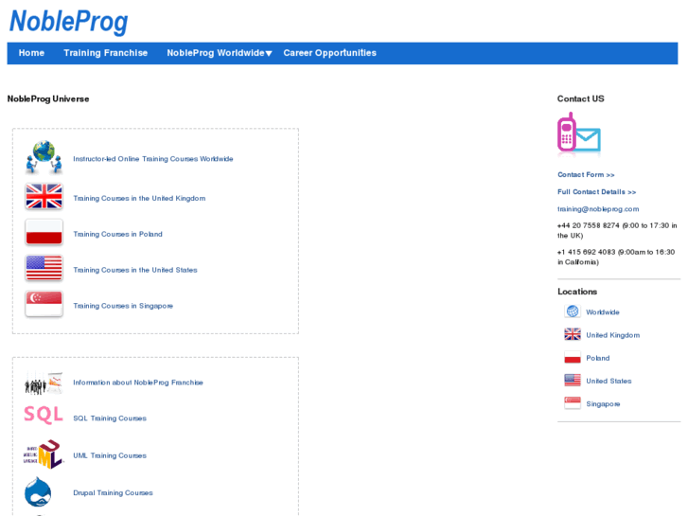Click the training@nobleprog.com email link

[598, 209]
